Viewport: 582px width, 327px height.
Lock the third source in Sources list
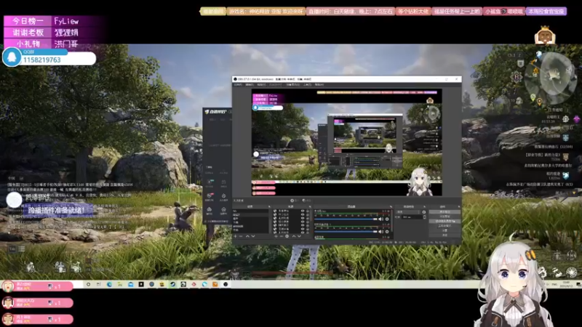(x=308, y=218)
